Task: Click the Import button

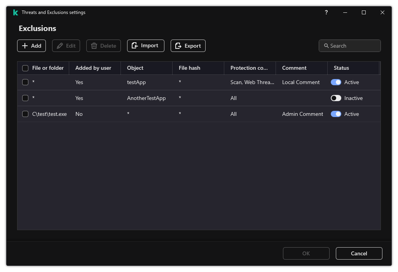Action: pyautogui.click(x=145, y=46)
